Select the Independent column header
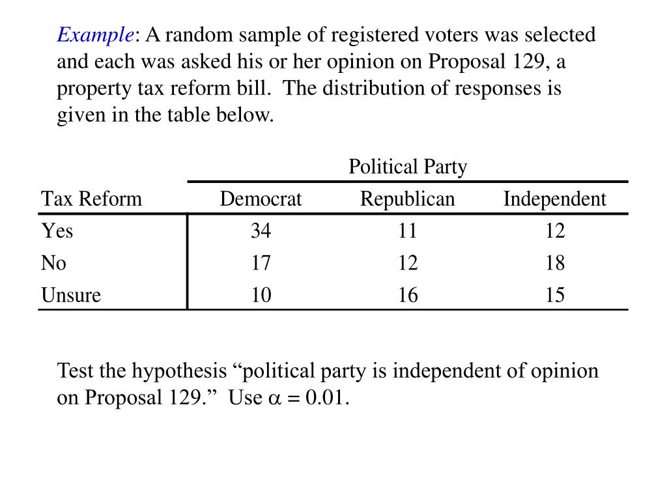 pos(554,199)
